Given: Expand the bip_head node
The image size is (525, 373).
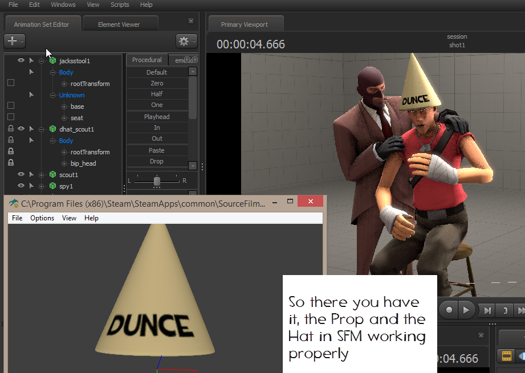Looking at the screenshot, I should (x=64, y=163).
